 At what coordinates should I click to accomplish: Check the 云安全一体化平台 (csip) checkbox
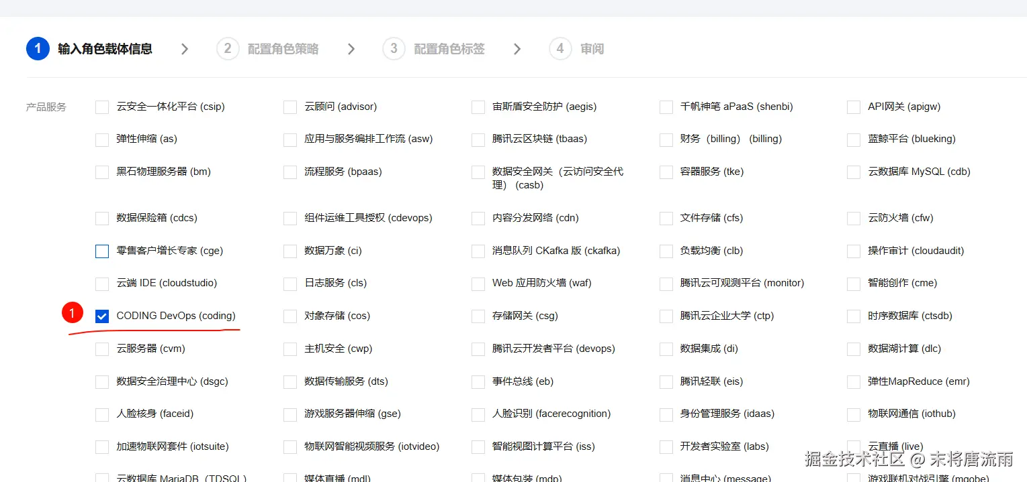(x=102, y=107)
